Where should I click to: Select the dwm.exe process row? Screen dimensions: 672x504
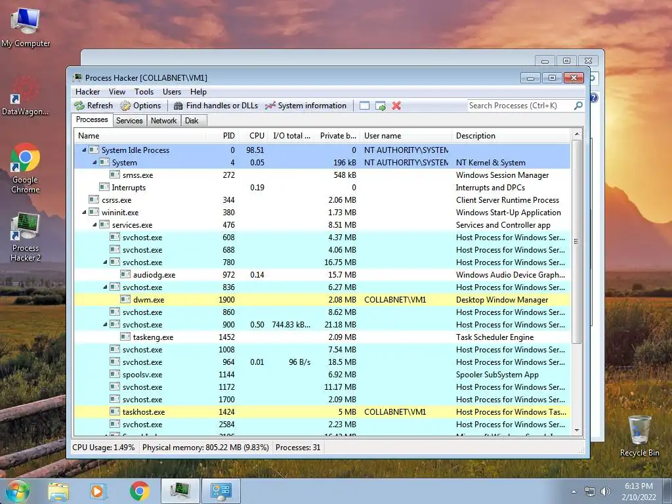coord(322,299)
